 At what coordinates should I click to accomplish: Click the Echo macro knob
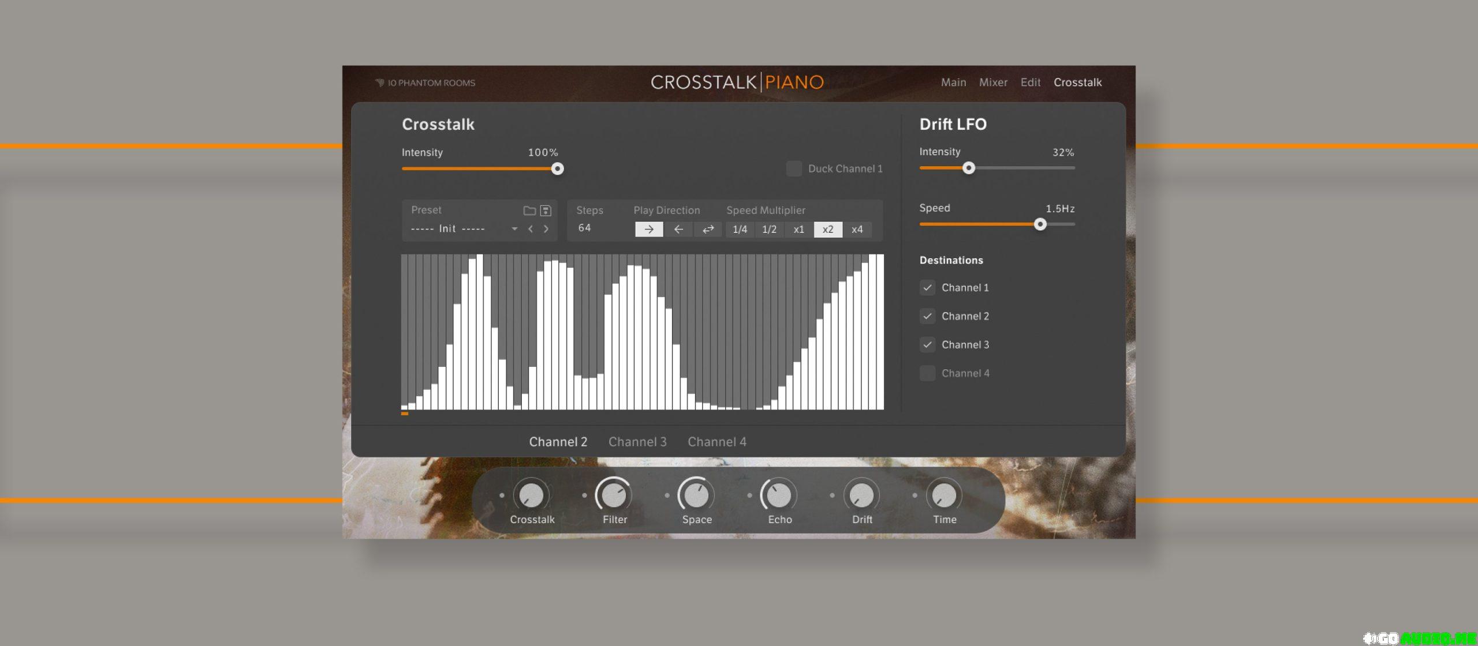click(779, 495)
